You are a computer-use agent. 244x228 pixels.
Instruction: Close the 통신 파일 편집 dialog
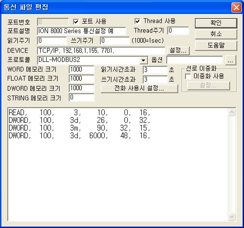click(x=236, y=7)
